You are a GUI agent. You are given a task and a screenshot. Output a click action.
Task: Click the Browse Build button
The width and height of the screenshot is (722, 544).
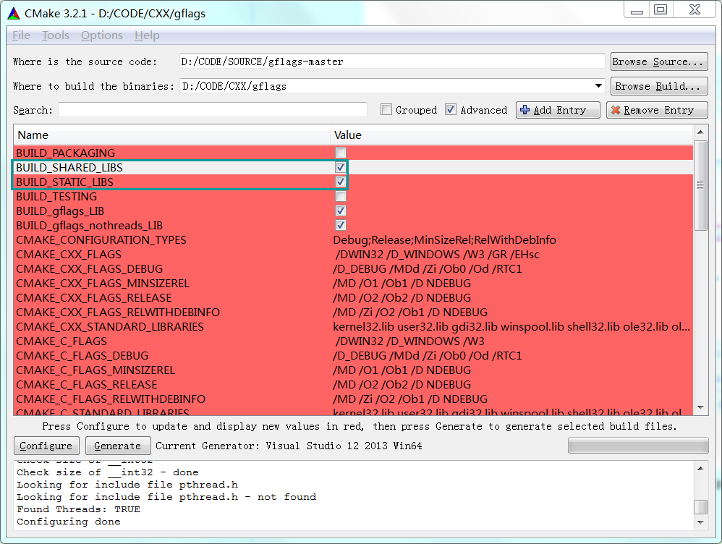click(659, 86)
